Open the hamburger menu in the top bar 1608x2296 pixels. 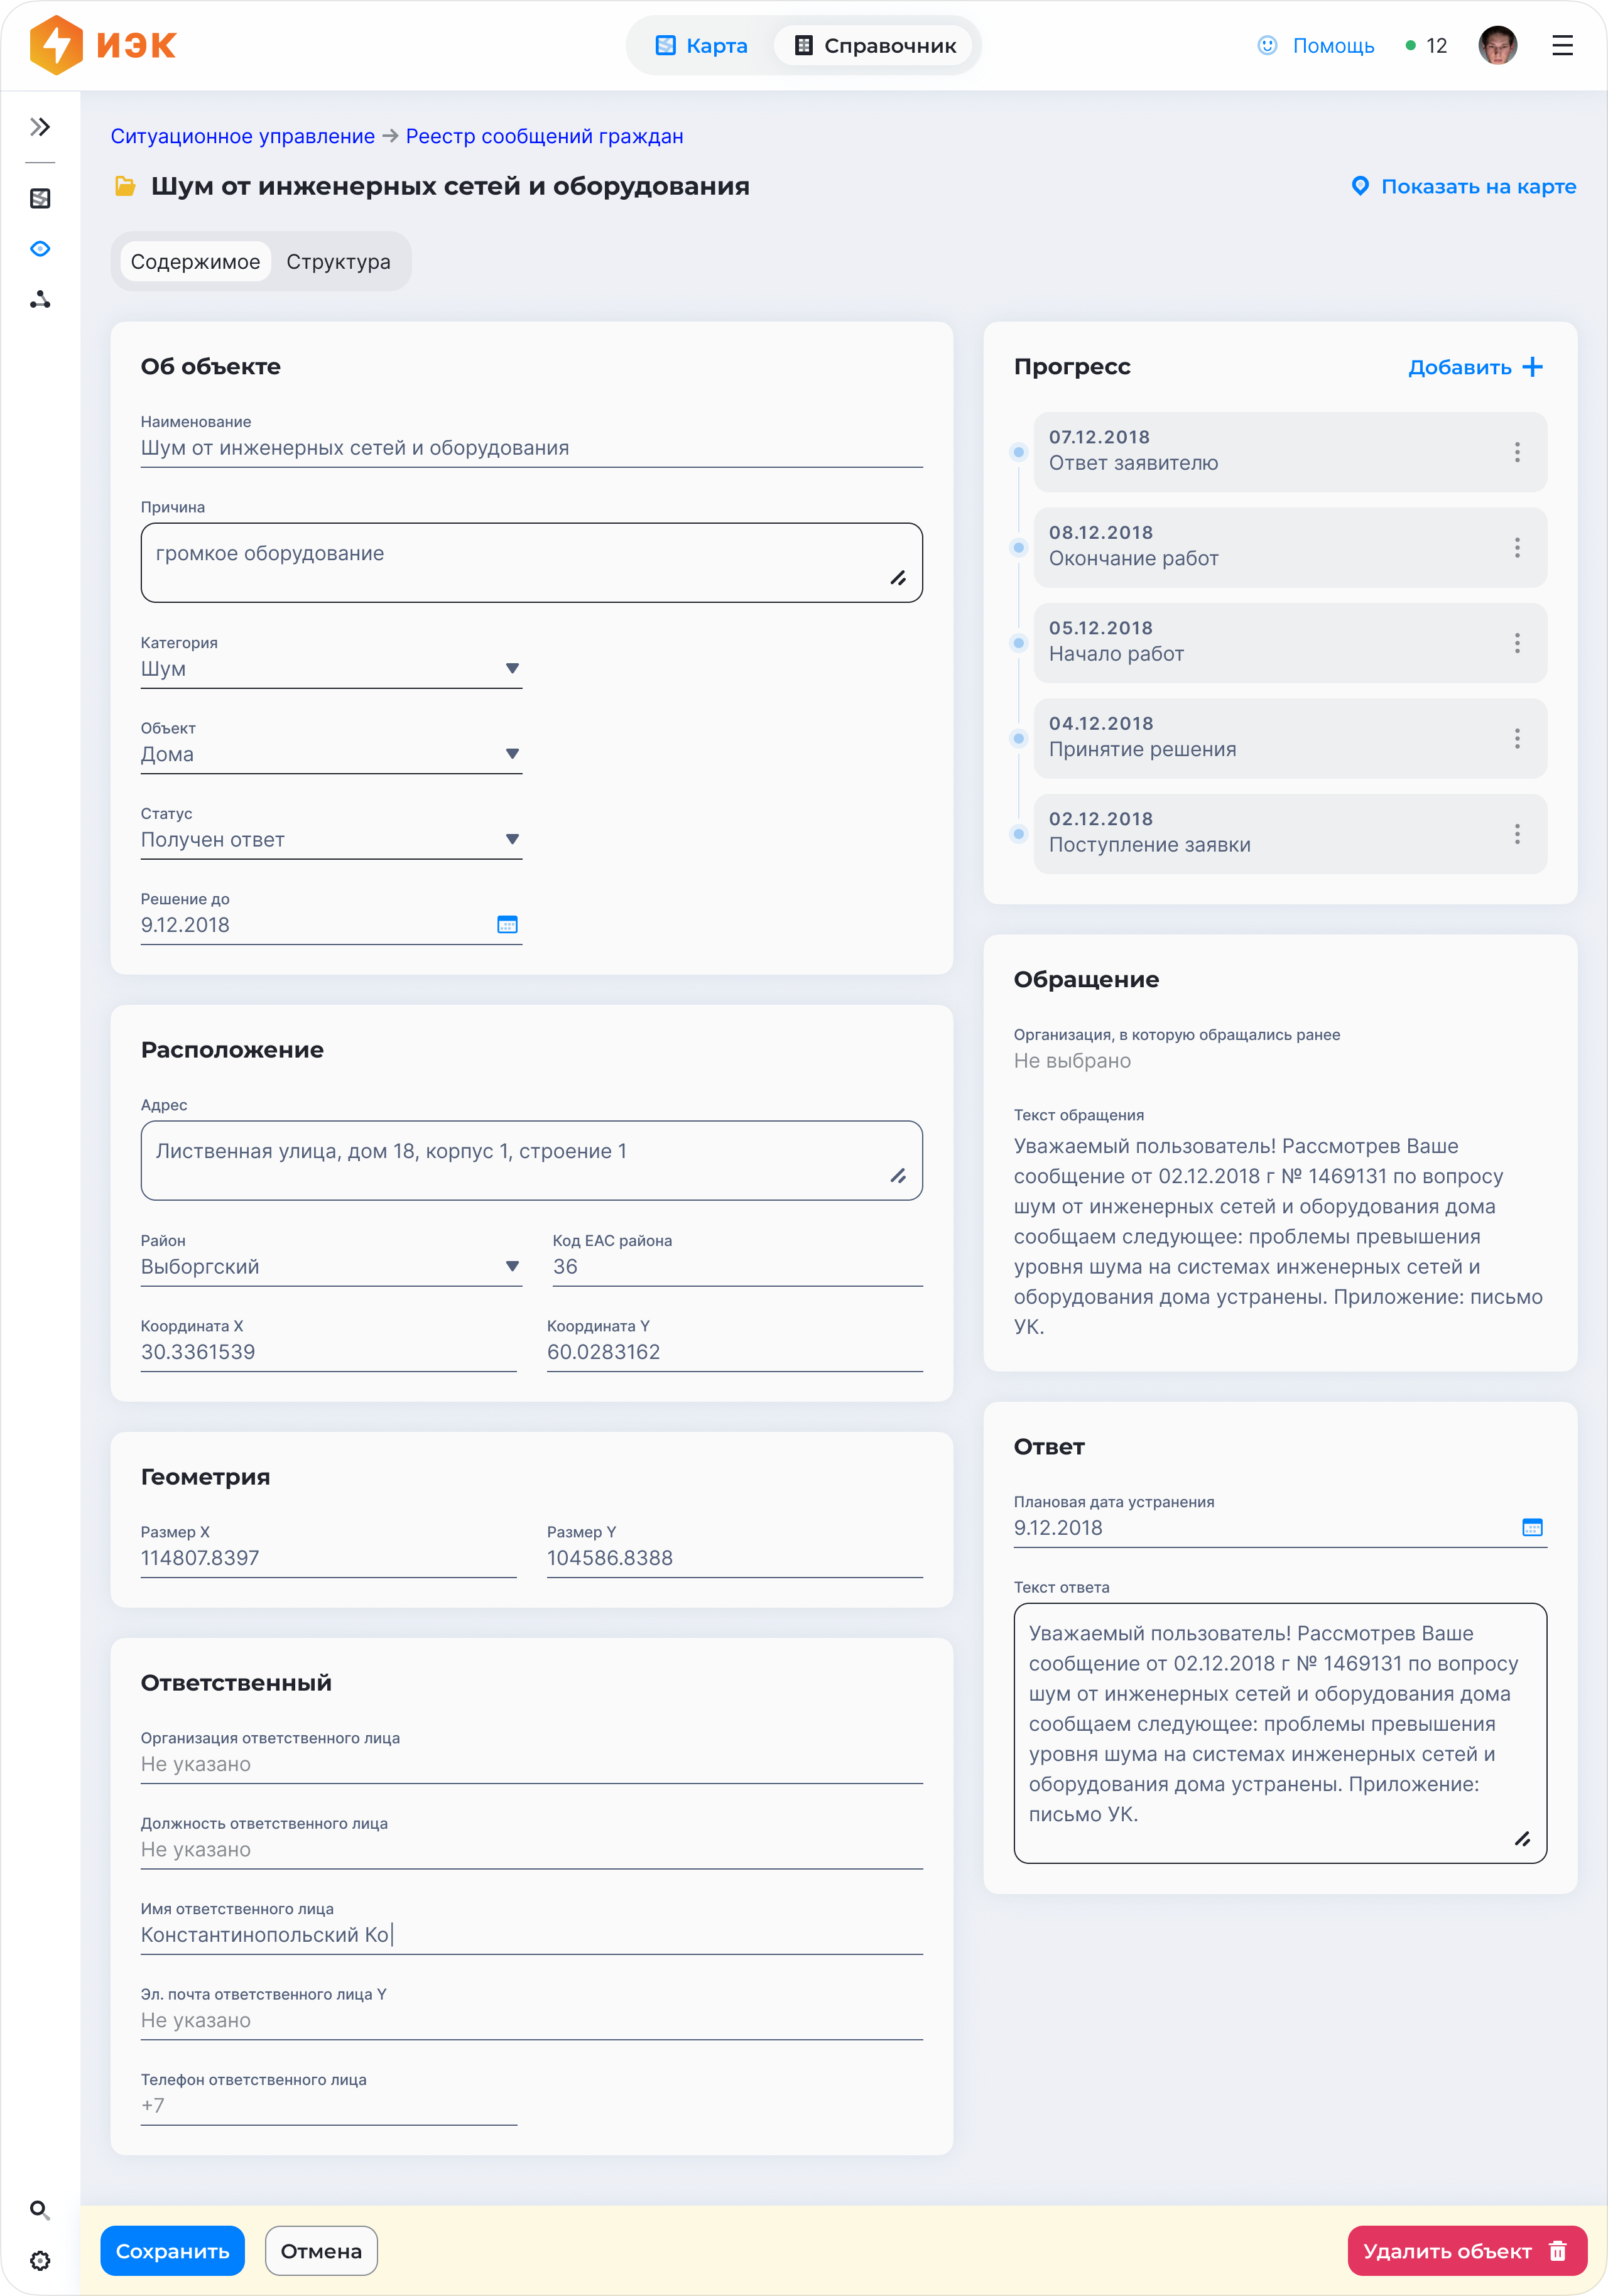(1562, 46)
